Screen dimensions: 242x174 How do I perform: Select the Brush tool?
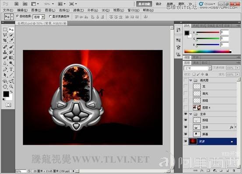point(11,47)
